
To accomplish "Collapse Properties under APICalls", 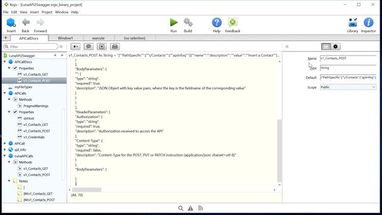I will coord(10,112).
